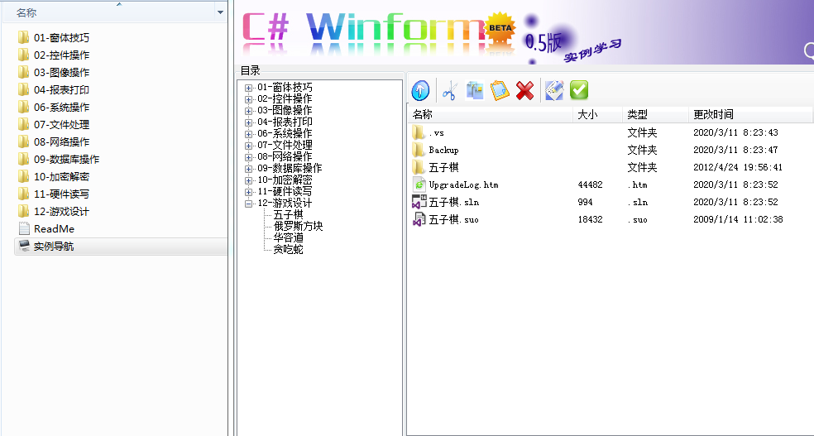This screenshot has height=436, width=814.
Task: Click the clipboard paste icon
Action: click(500, 91)
